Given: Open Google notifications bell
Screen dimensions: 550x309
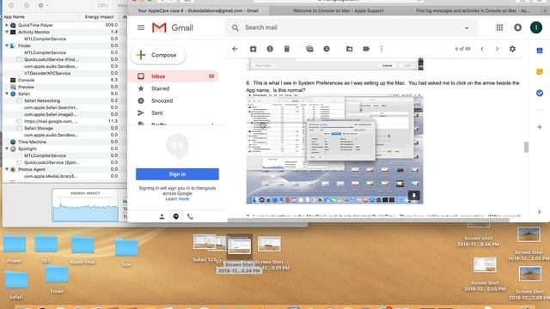Looking at the screenshot, I should tap(517, 27).
